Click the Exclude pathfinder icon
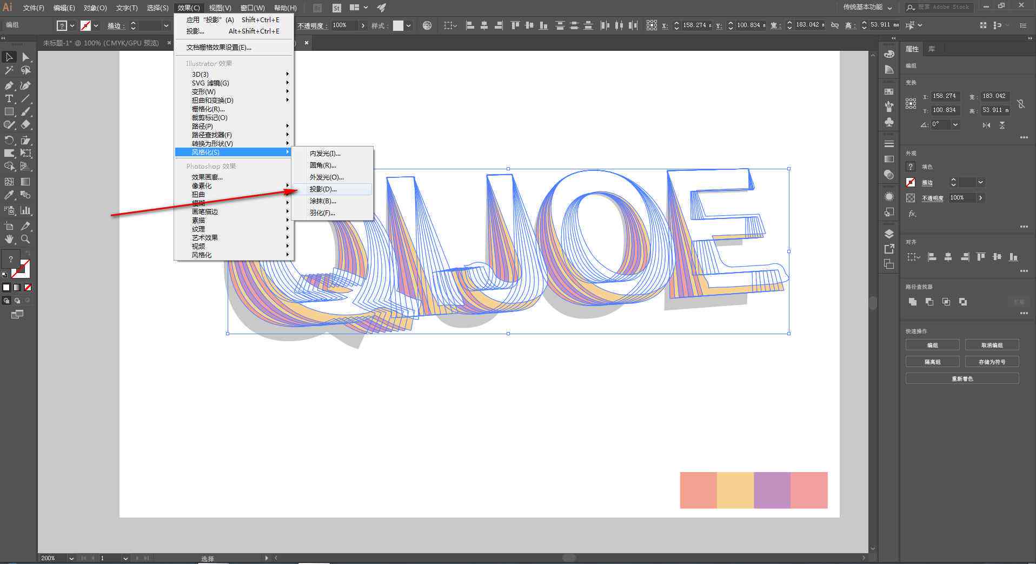This screenshot has height=564, width=1036. click(963, 302)
